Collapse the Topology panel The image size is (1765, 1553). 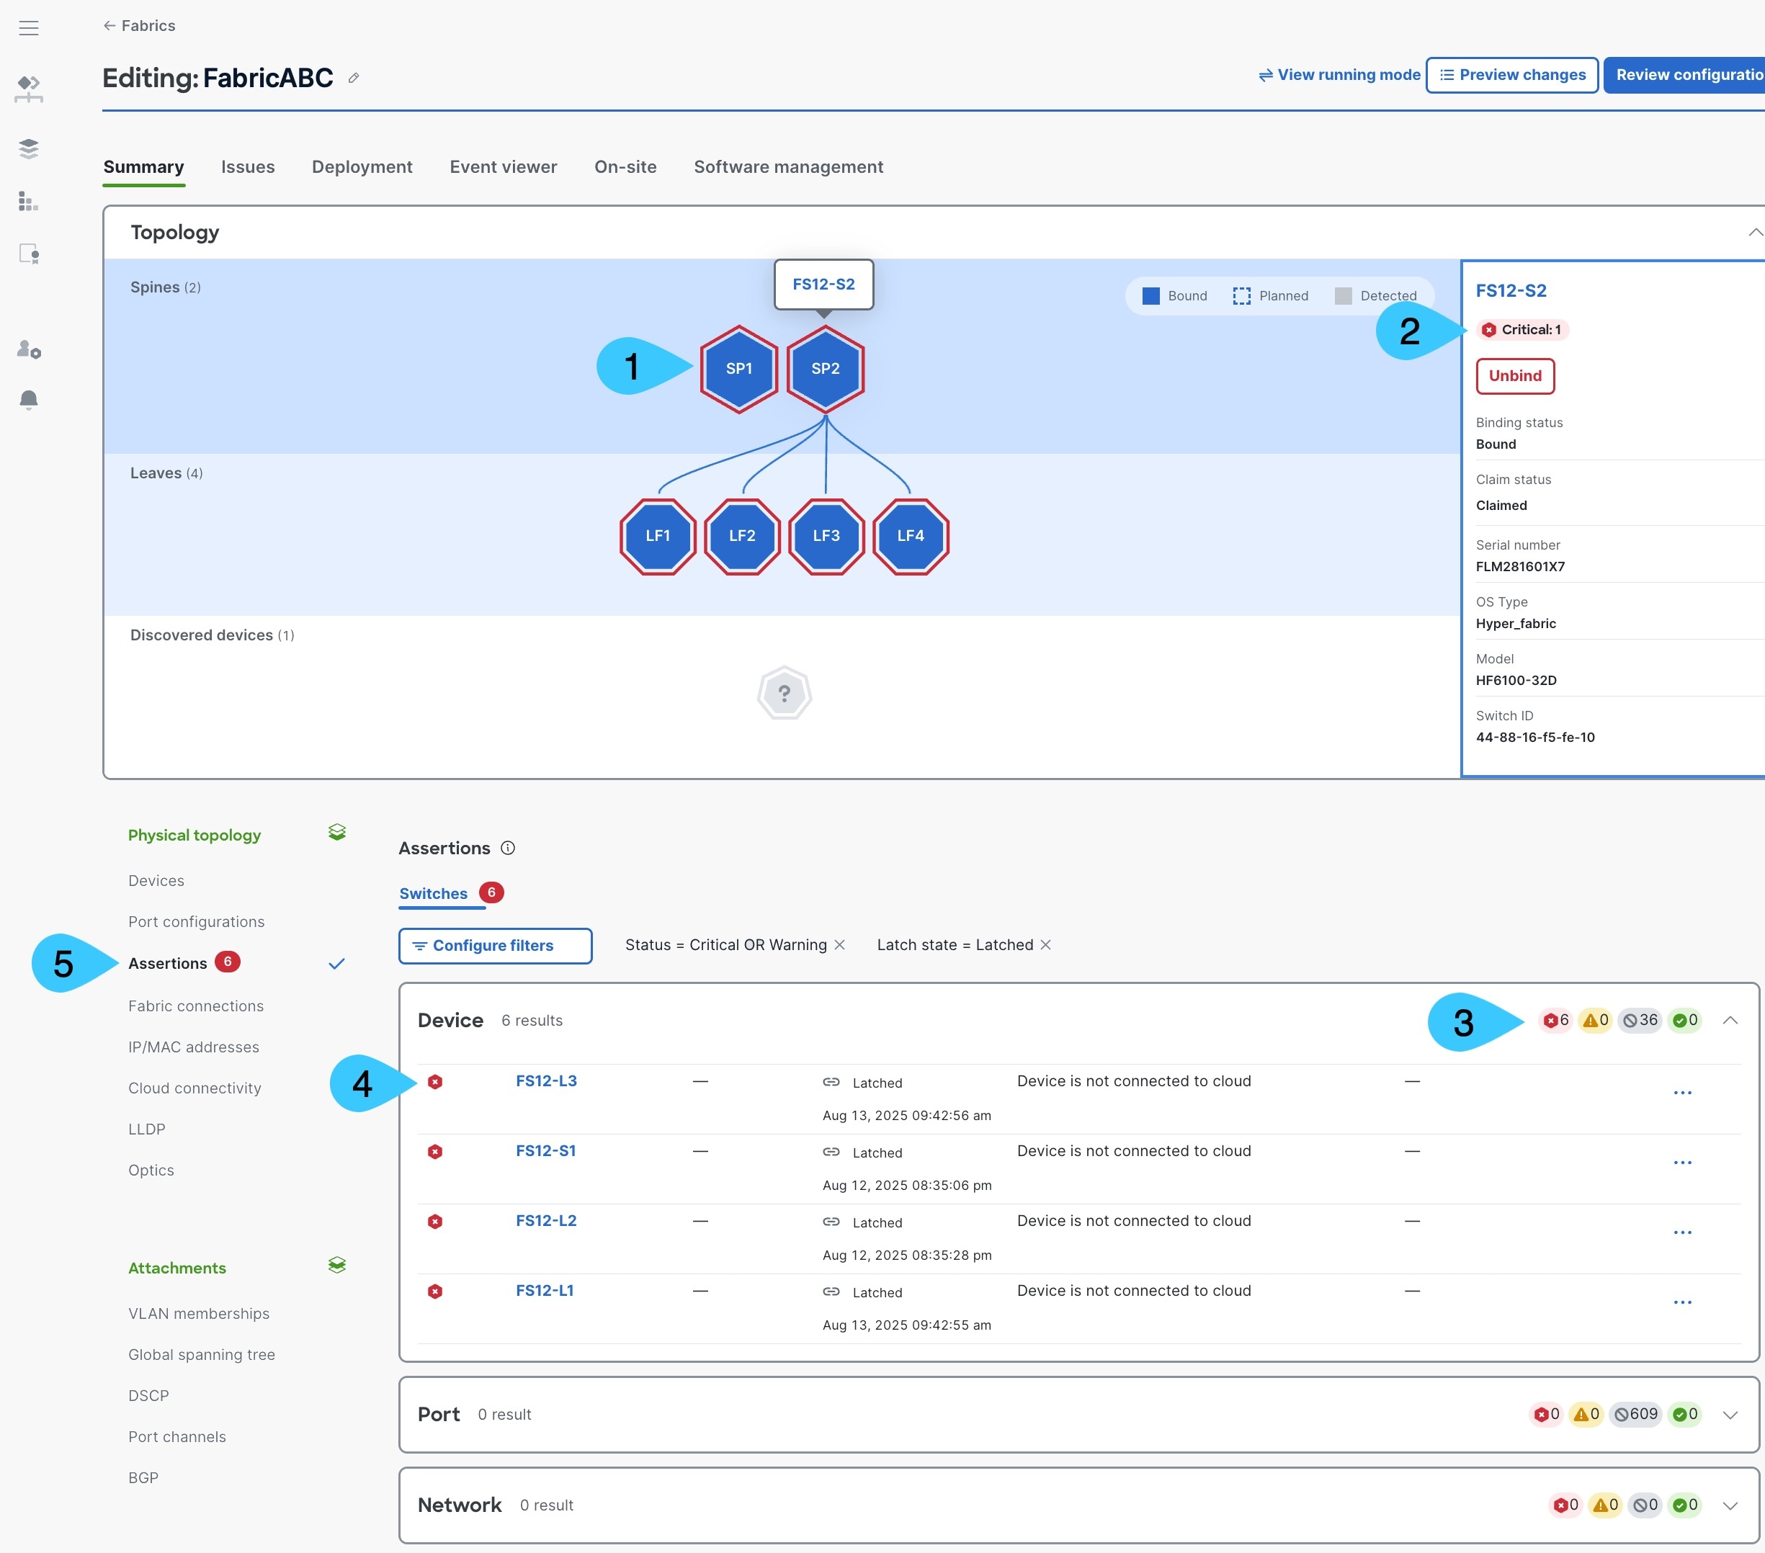coord(1755,232)
